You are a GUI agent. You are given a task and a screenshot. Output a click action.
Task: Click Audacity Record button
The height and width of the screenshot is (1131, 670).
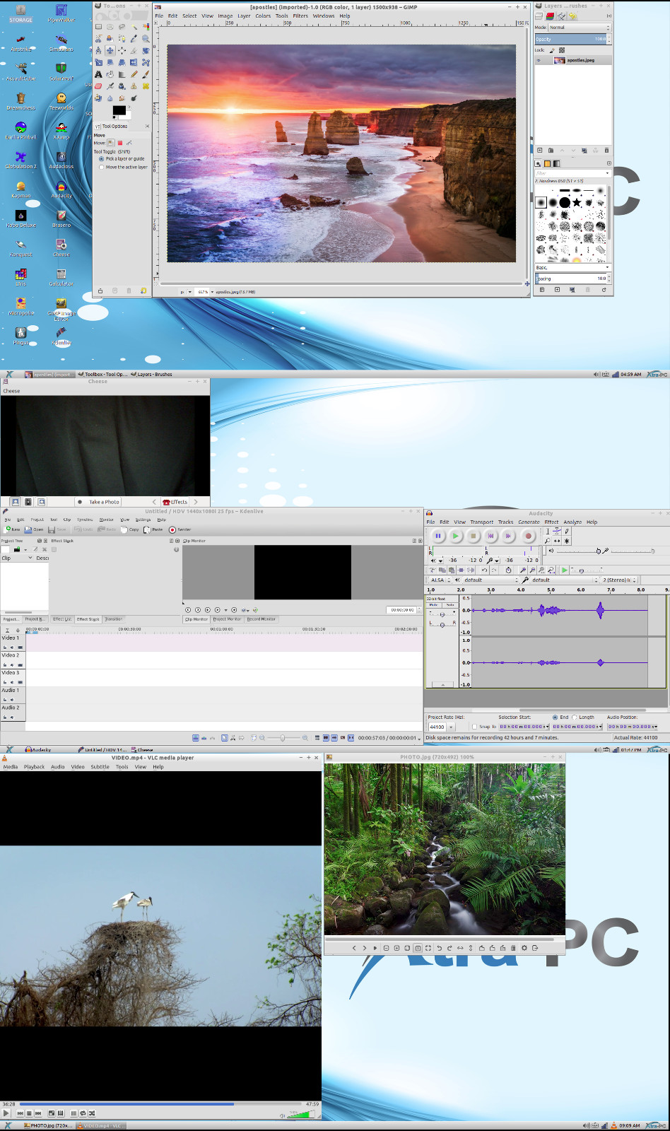pos(529,536)
